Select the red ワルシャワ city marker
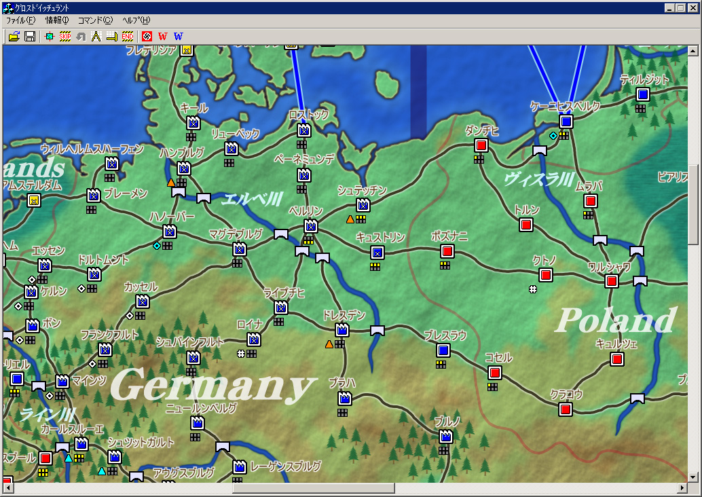Viewport: 702px width, 497px height. click(612, 281)
